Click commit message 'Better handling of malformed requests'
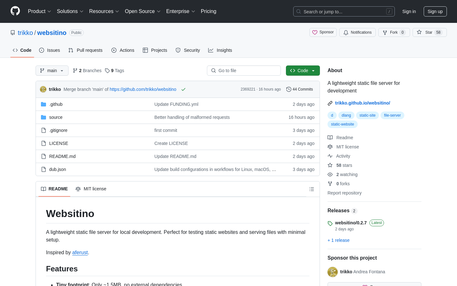Viewport: 457px width, 286px height. [192, 117]
